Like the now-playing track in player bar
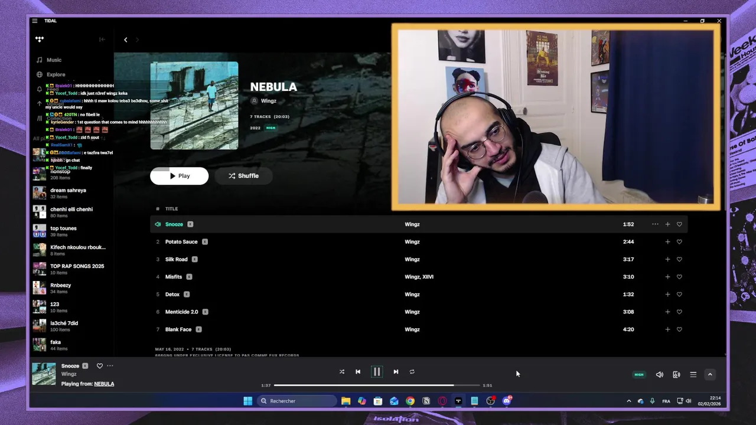This screenshot has width=756, height=425. 99,366
